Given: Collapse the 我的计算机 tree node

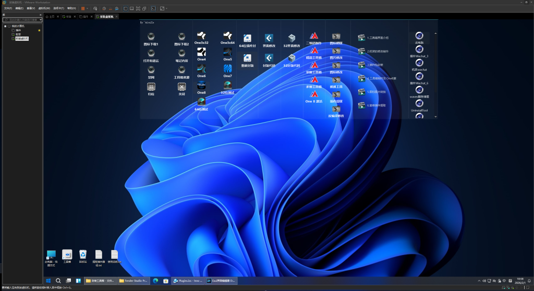Looking at the screenshot, I should tap(5, 26).
